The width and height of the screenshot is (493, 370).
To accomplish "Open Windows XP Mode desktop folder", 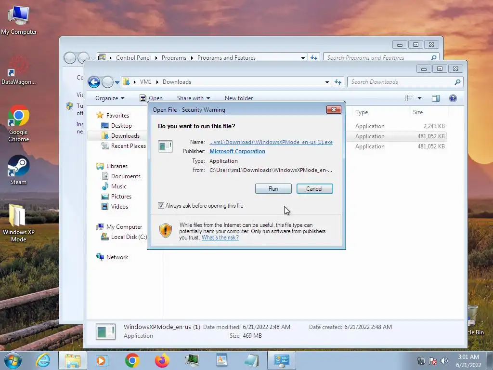I will [x=18, y=223].
